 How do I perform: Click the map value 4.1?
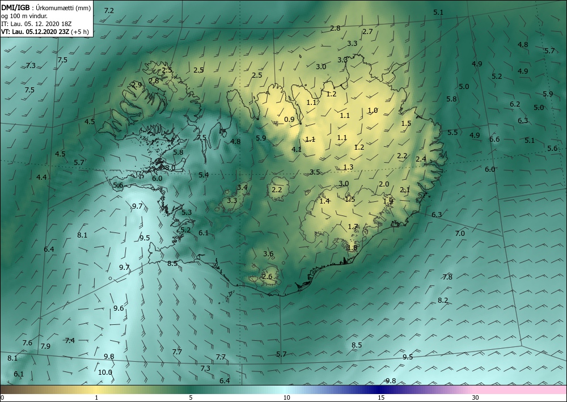coord(297,149)
